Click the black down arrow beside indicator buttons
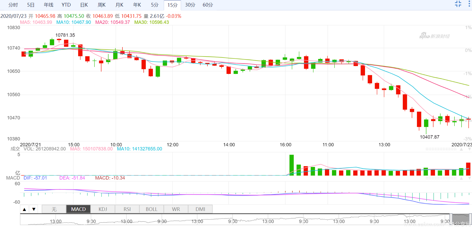The height and width of the screenshot is (228, 472). [x=34, y=209]
